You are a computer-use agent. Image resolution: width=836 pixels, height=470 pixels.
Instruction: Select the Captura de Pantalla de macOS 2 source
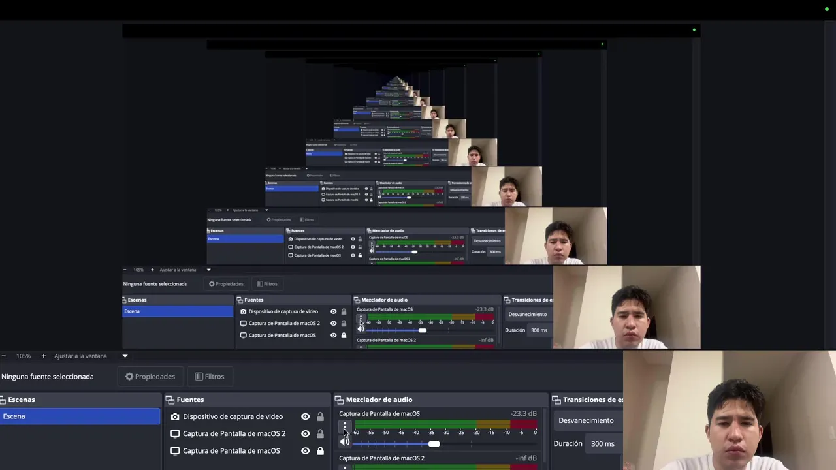point(234,433)
